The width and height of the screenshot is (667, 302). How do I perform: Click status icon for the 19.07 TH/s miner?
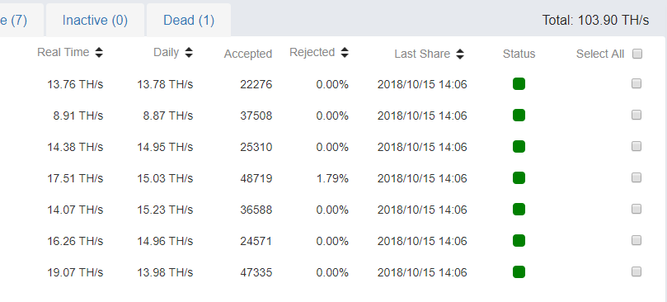(x=519, y=271)
